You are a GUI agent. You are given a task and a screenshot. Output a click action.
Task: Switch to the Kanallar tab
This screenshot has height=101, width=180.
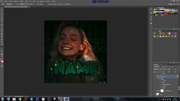pos(161,65)
